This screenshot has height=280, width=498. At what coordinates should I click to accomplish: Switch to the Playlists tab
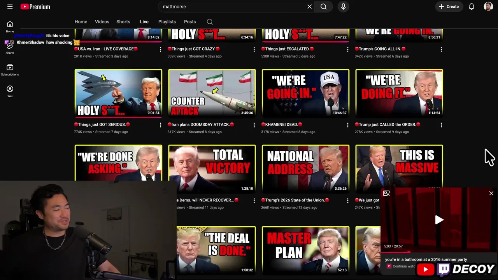167,22
